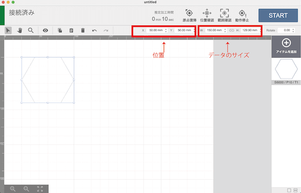The image size is (301, 193).
Task: Delete selection with trash icon
Action: (x=83, y=30)
